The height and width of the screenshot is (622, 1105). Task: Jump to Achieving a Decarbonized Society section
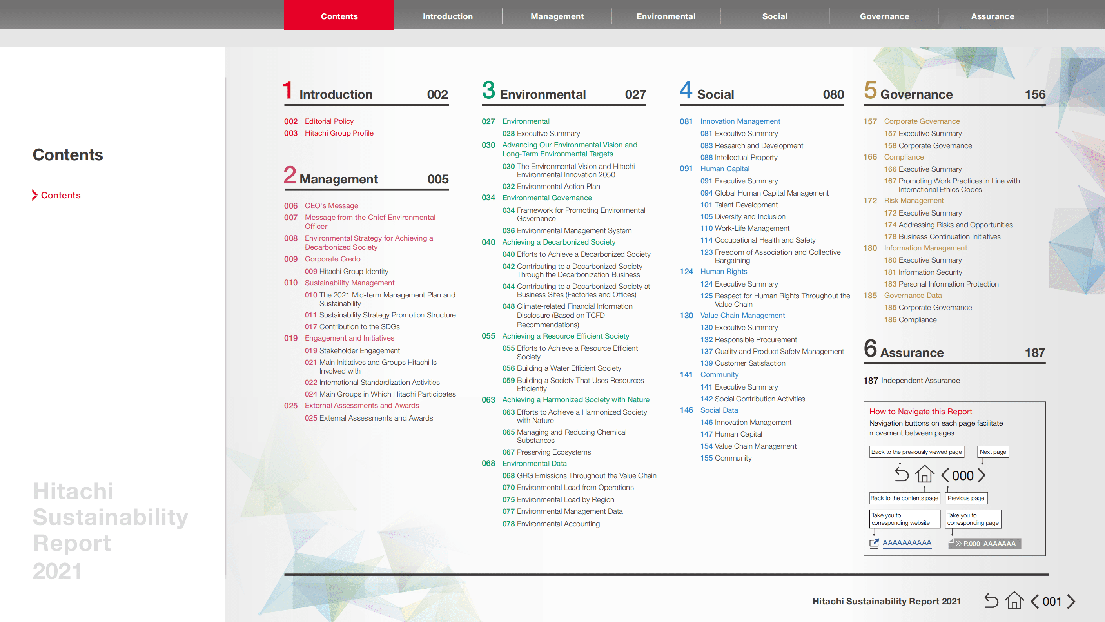pos(559,242)
